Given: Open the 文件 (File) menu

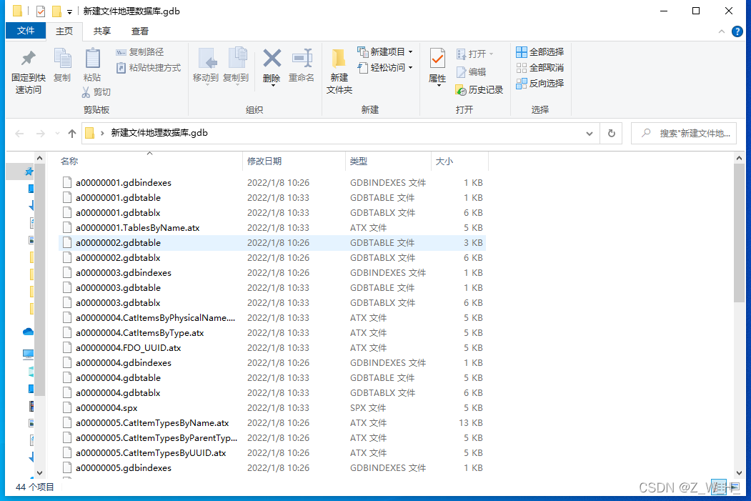Looking at the screenshot, I should (x=26, y=31).
